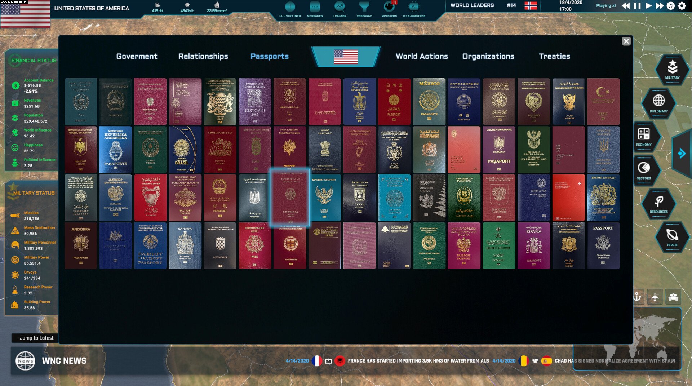This screenshot has width=692, height=386.
Task: Click the Jump to Latest button
Action: click(x=36, y=338)
